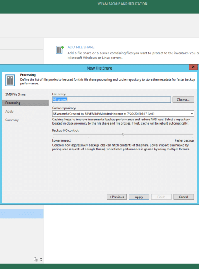Screen dimensions: 199x269
Task: Expand the navigation pane overflow chevron
Action: [41, 259]
